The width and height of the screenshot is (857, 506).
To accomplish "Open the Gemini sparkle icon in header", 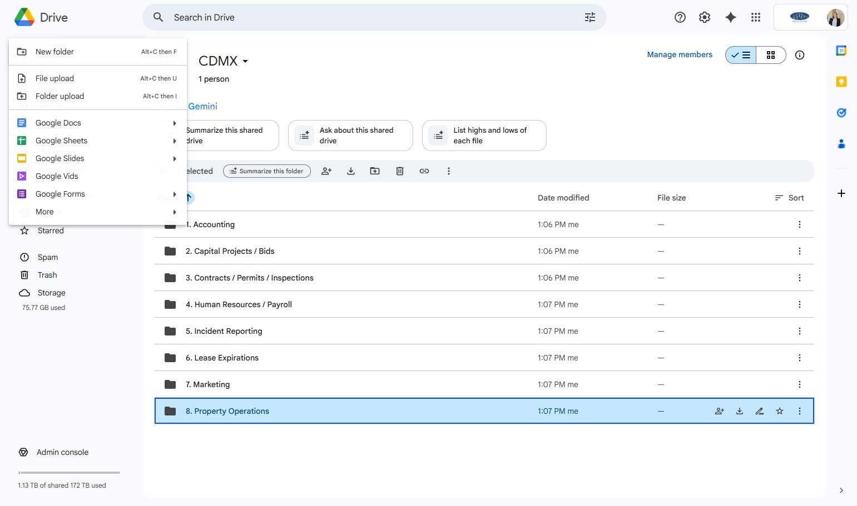I will click(x=731, y=17).
